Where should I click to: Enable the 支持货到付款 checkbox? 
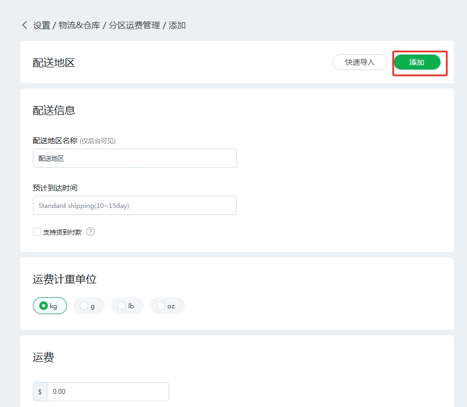click(x=37, y=231)
